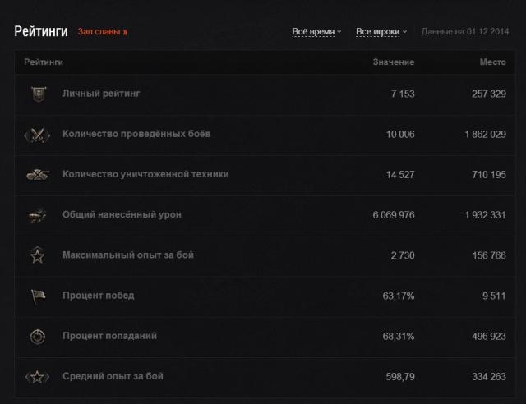Click the crossed swords battles icon

37,134
